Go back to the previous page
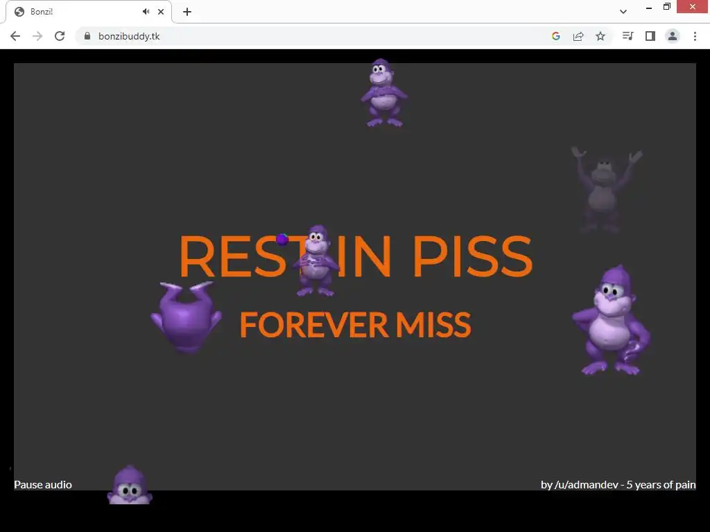Viewport: 710px width, 532px height. [x=15, y=36]
